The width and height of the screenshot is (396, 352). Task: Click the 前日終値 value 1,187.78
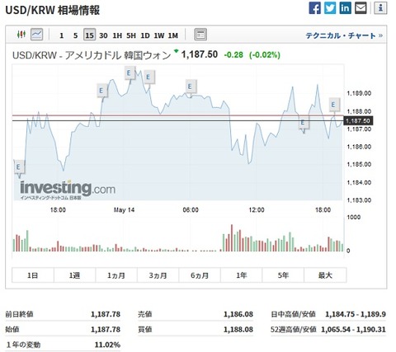(x=106, y=314)
